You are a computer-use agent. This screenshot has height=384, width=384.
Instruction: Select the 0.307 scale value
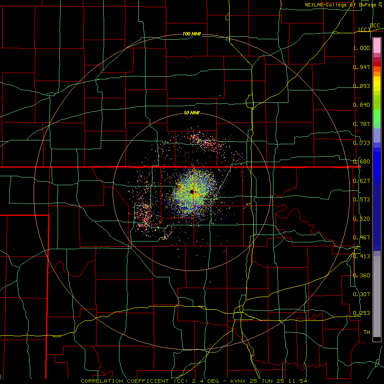tap(361, 294)
